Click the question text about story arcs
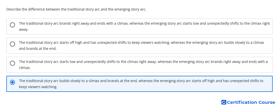This screenshot has width=279, height=107. [x=76, y=9]
